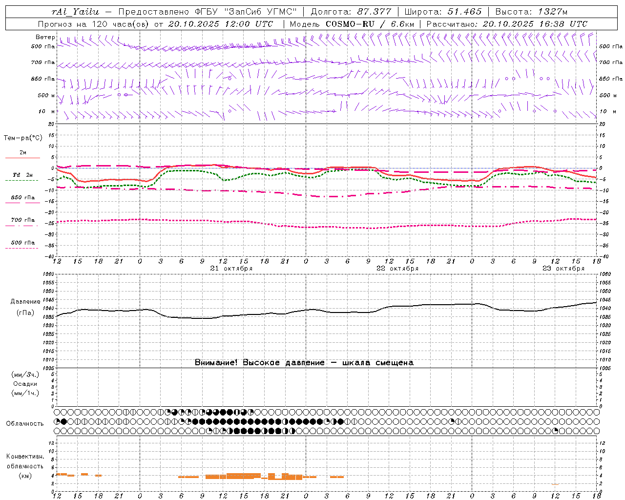Click the 22 октября date label

point(397,269)
